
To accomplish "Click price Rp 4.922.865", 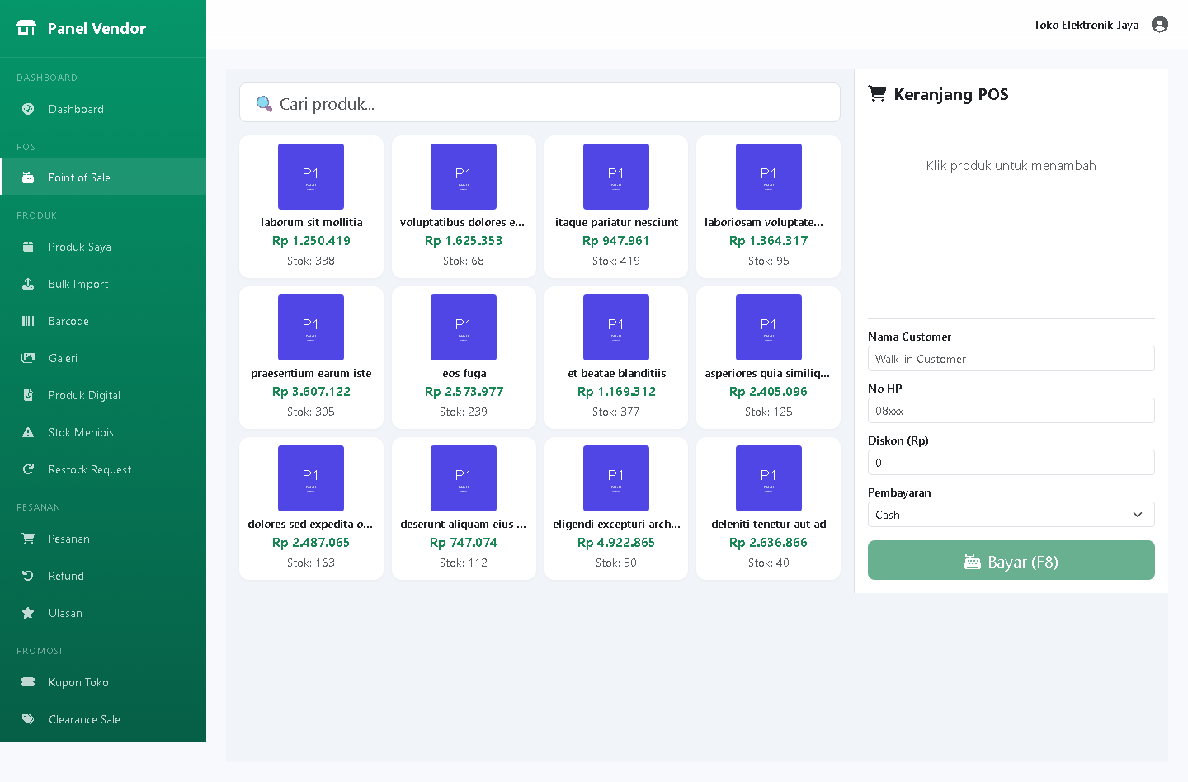I will [616, 543].
